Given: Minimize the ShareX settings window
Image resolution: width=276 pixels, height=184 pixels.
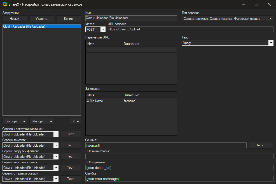Looking at the screenshot, I should coord(244,4).
